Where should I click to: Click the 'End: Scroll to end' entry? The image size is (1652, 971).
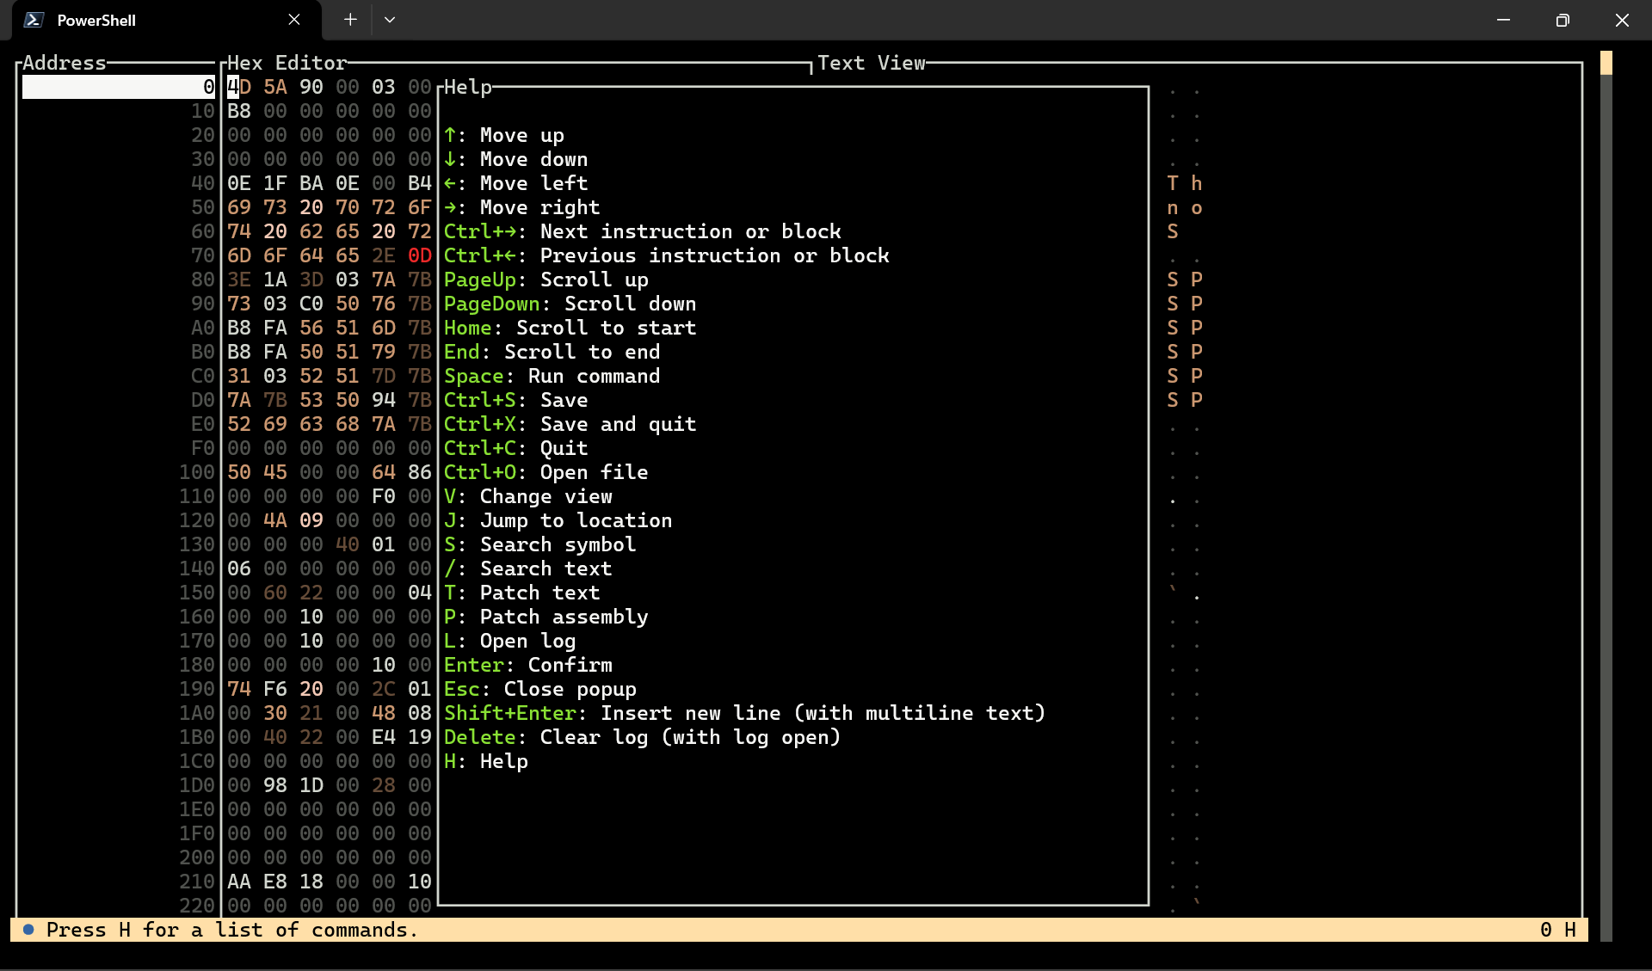(552, 352)
